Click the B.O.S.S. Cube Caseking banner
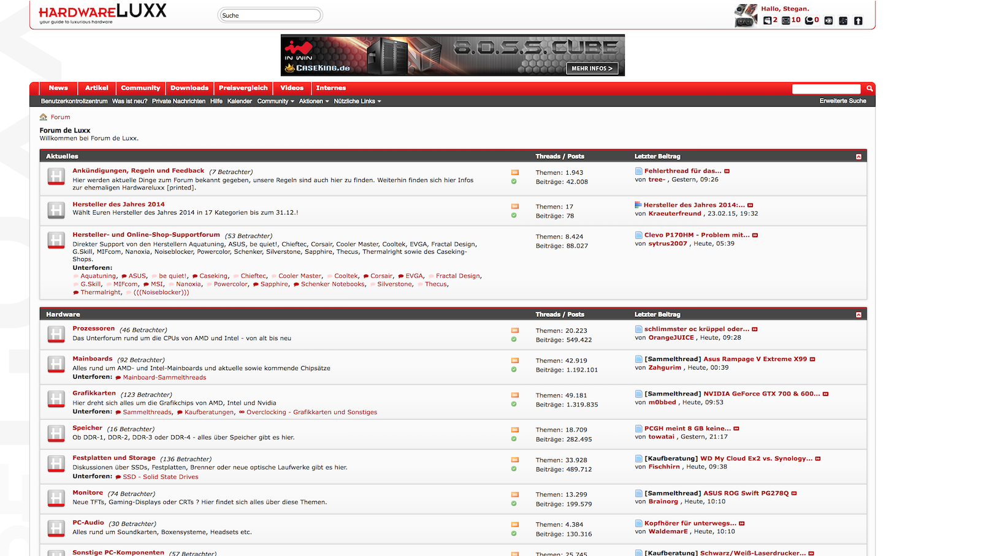Screen dimensions: 981x556 [452, 55]
